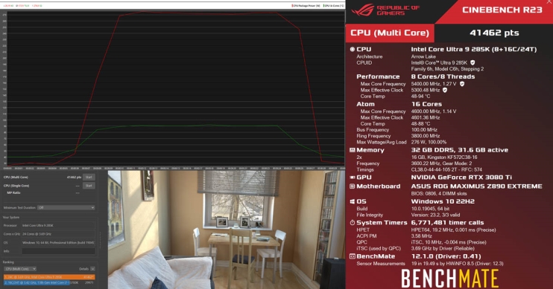The image size is (553, 289).
Task: Click the 41462 pts score in Cinebench panel
Action: (x=74, y=178)
